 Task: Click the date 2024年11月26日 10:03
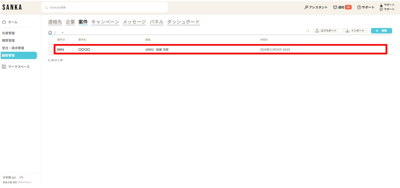coord(275,50)
